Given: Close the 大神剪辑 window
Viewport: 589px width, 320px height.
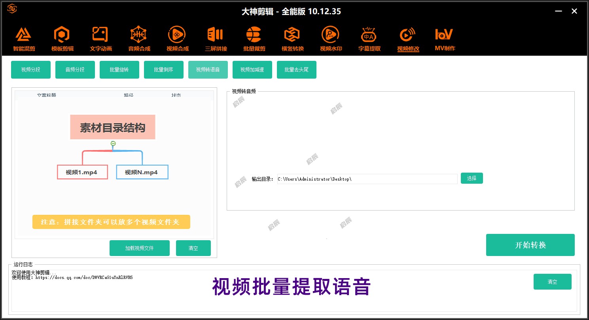Looking at the screenshot, I should point(574,11).
